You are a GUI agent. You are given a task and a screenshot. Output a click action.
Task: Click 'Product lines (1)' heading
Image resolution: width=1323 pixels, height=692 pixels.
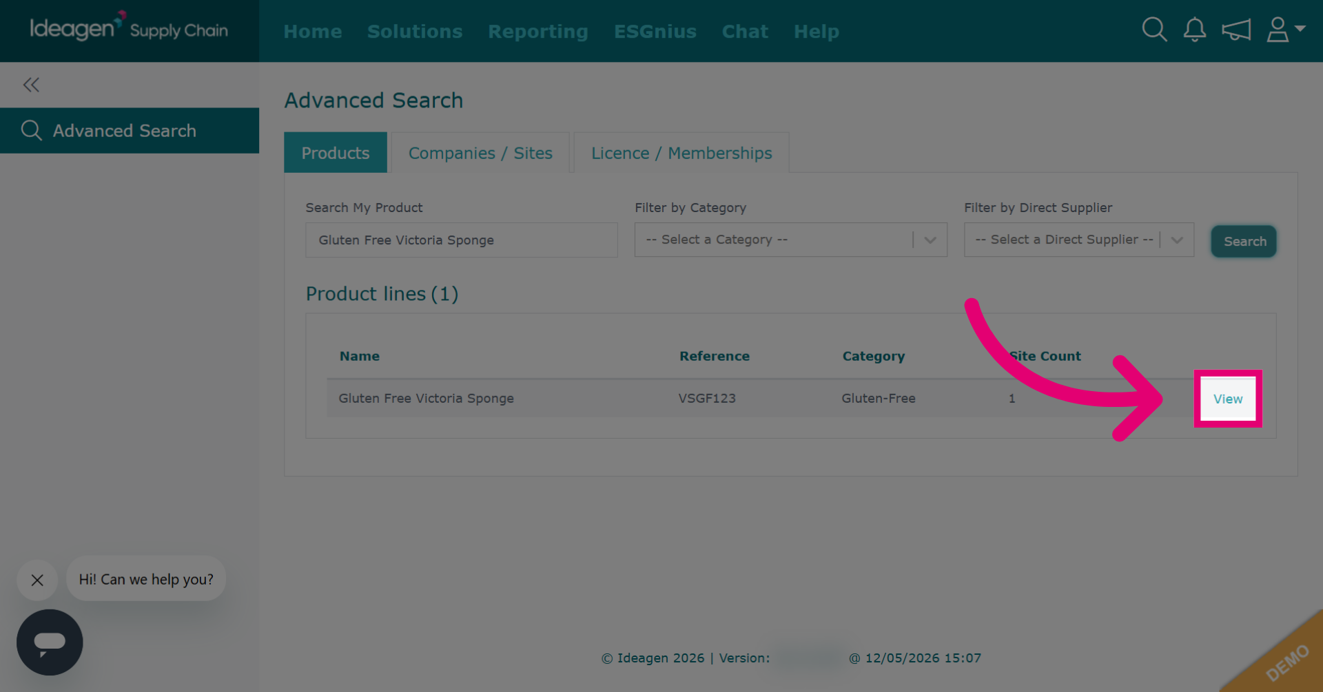tap(382, 294)
